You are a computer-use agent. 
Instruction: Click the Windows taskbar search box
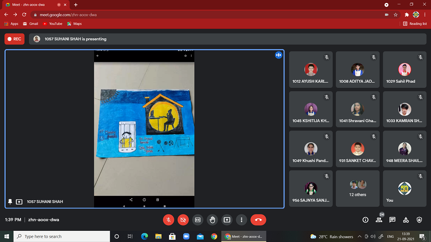(62, 236)
